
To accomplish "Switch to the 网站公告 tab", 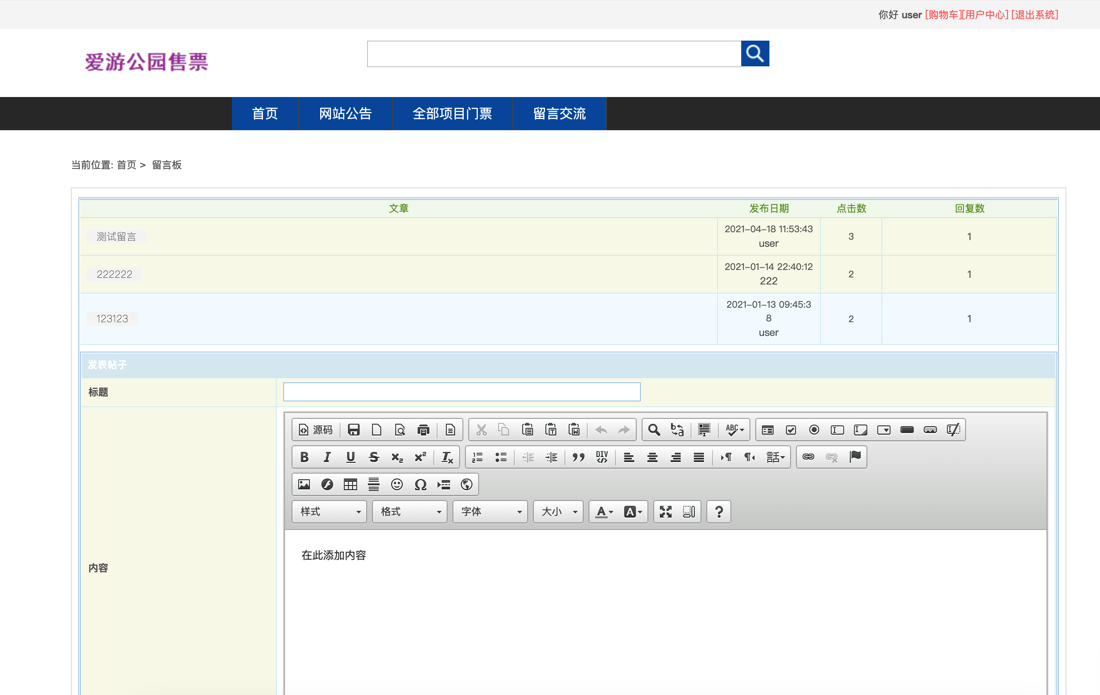I will pyautogui.click(x=346, y=114).
